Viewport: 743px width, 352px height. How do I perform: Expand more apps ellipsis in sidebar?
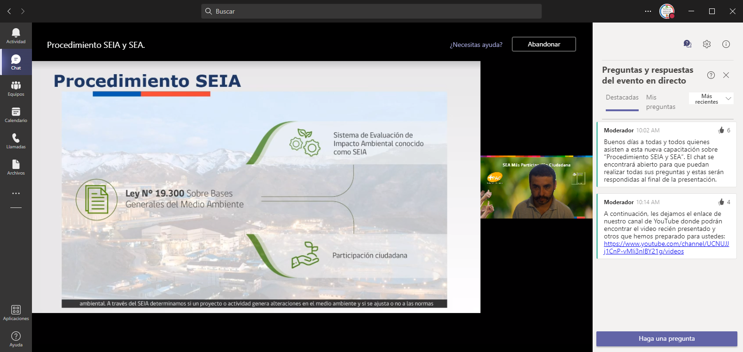click(x=16, y=193)
